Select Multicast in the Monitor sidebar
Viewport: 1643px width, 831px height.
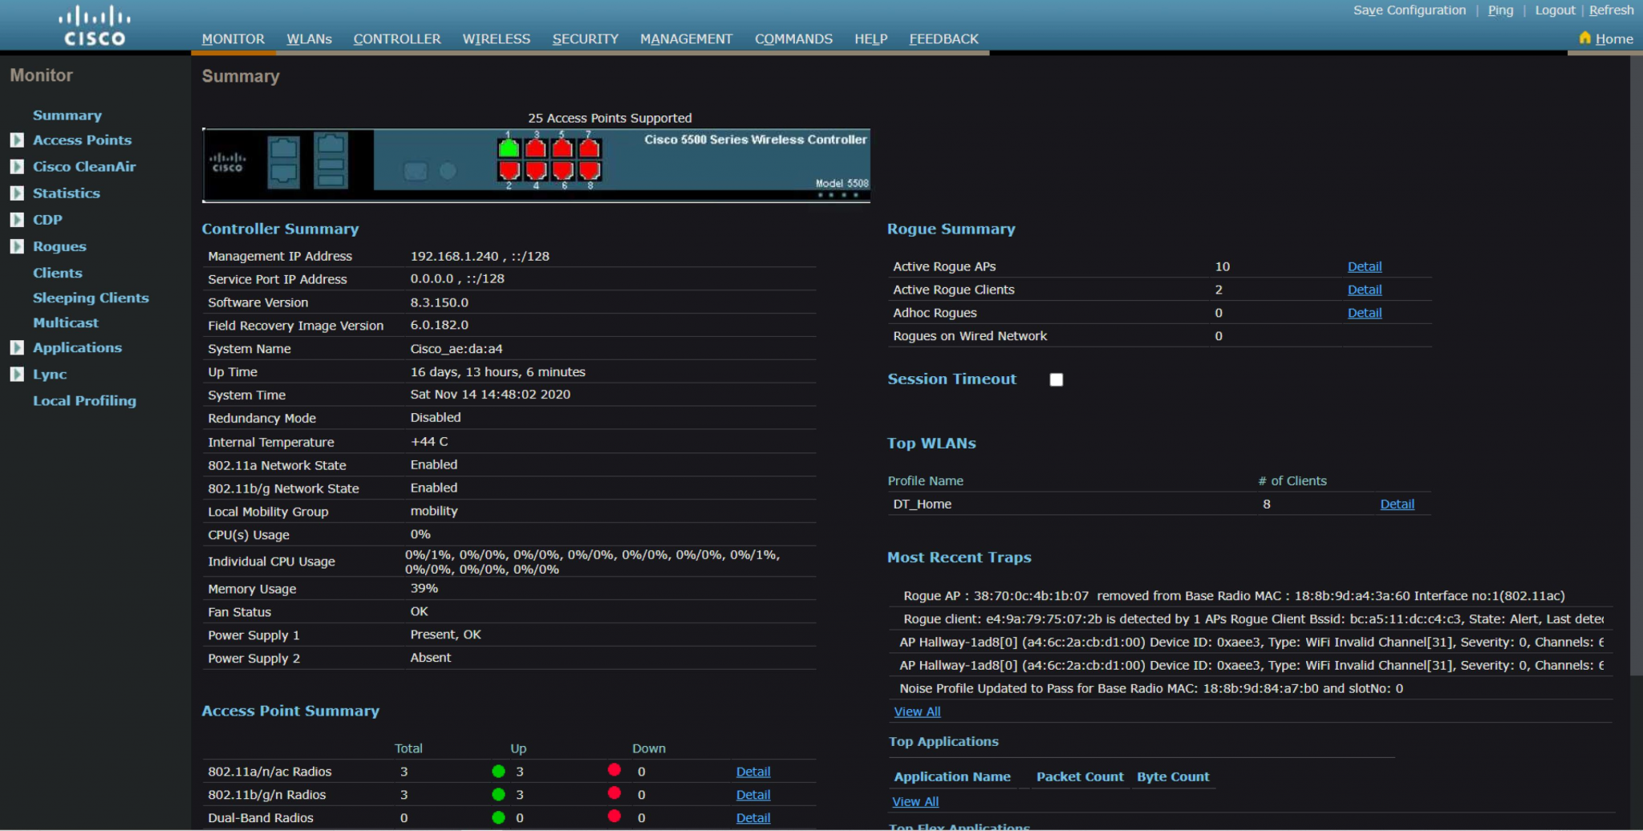66,322
